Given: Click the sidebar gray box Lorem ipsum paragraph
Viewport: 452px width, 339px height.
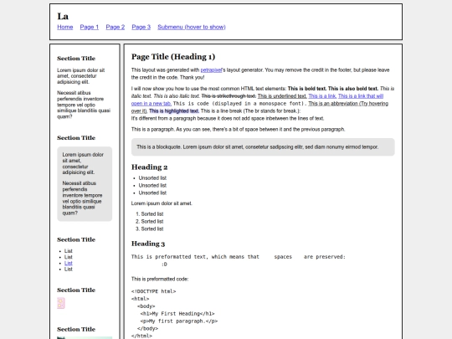Looking at the screenshot, I should [83, 163].
